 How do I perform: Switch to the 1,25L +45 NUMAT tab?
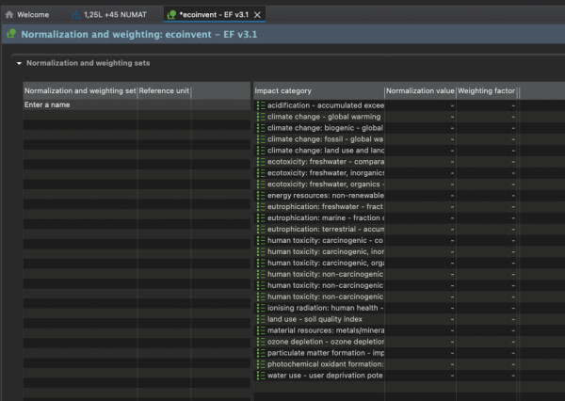tap(109, 15)
